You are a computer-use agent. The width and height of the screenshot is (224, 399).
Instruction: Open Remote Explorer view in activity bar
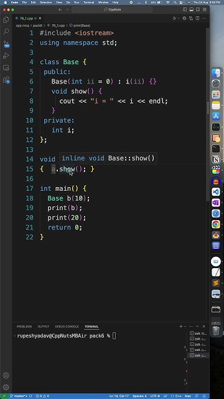point(6,68)
